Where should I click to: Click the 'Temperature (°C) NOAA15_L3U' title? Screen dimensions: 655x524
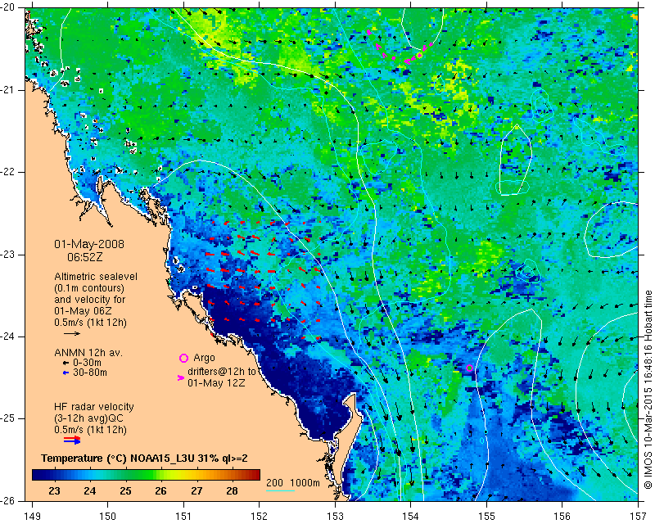click(120, 458)
